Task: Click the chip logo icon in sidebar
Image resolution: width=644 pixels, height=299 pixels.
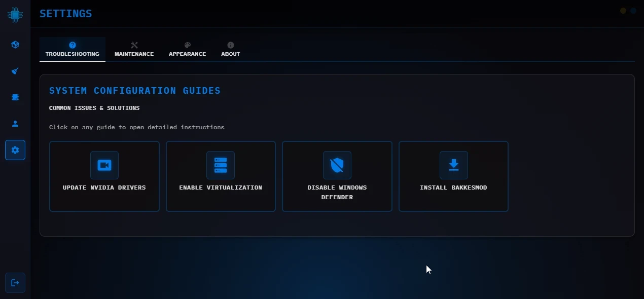Action: [15, 15]
